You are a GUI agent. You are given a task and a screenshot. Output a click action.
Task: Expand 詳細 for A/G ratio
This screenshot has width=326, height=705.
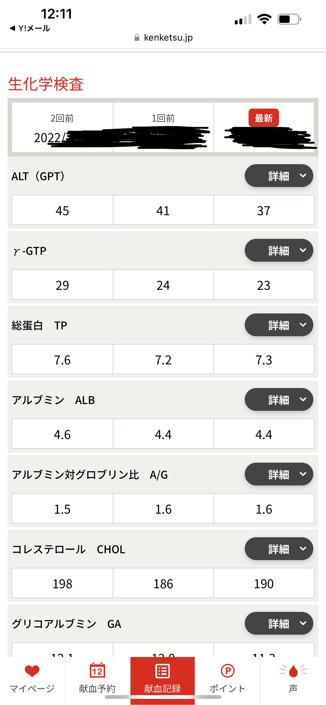coord(279,474)
